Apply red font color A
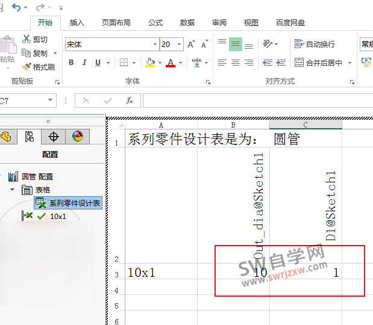 point(171,63)
